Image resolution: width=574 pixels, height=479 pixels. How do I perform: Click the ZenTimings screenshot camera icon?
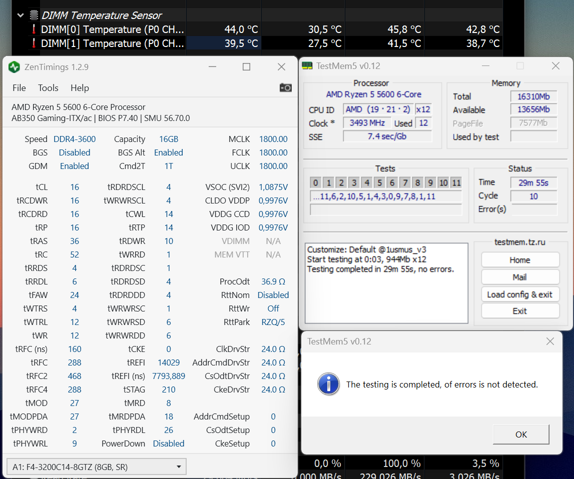286,88
